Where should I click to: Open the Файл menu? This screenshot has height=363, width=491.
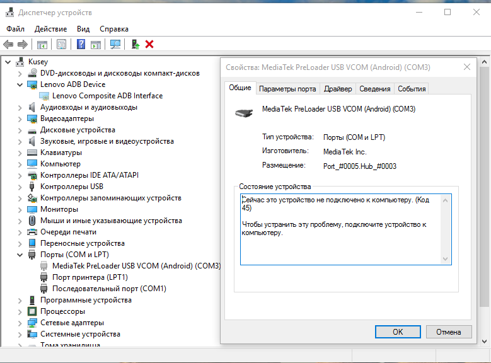point(15,29)
